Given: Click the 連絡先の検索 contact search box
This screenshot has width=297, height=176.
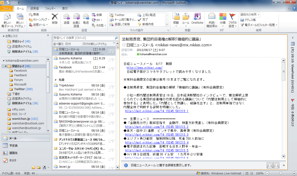Looking at the screenshot, I should coord(250,14).
